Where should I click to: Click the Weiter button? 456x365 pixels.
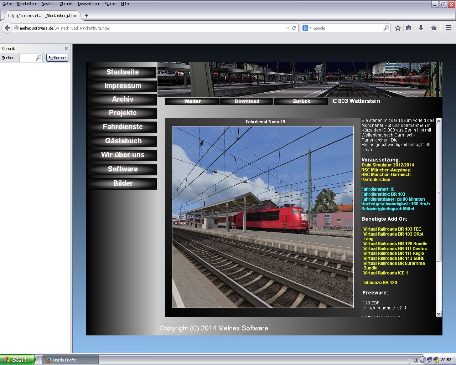tap(192, 101)
